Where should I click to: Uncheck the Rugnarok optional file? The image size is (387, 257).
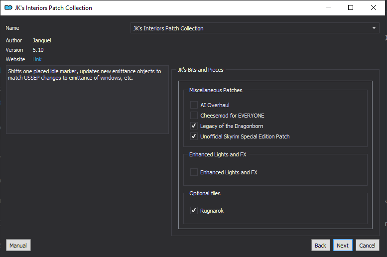click(194, 210)
